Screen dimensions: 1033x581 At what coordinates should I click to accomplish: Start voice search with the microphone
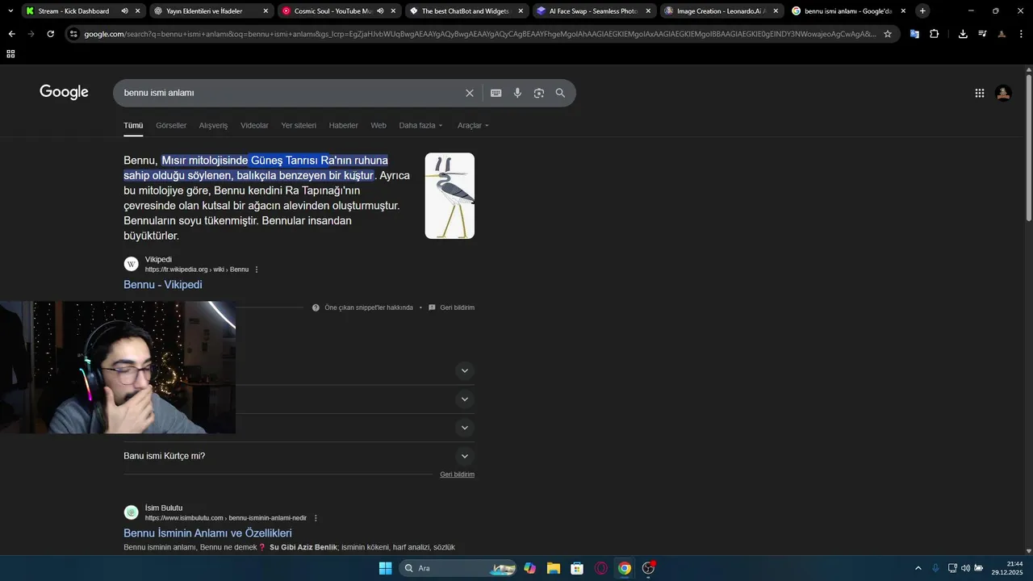coord(517,93)
